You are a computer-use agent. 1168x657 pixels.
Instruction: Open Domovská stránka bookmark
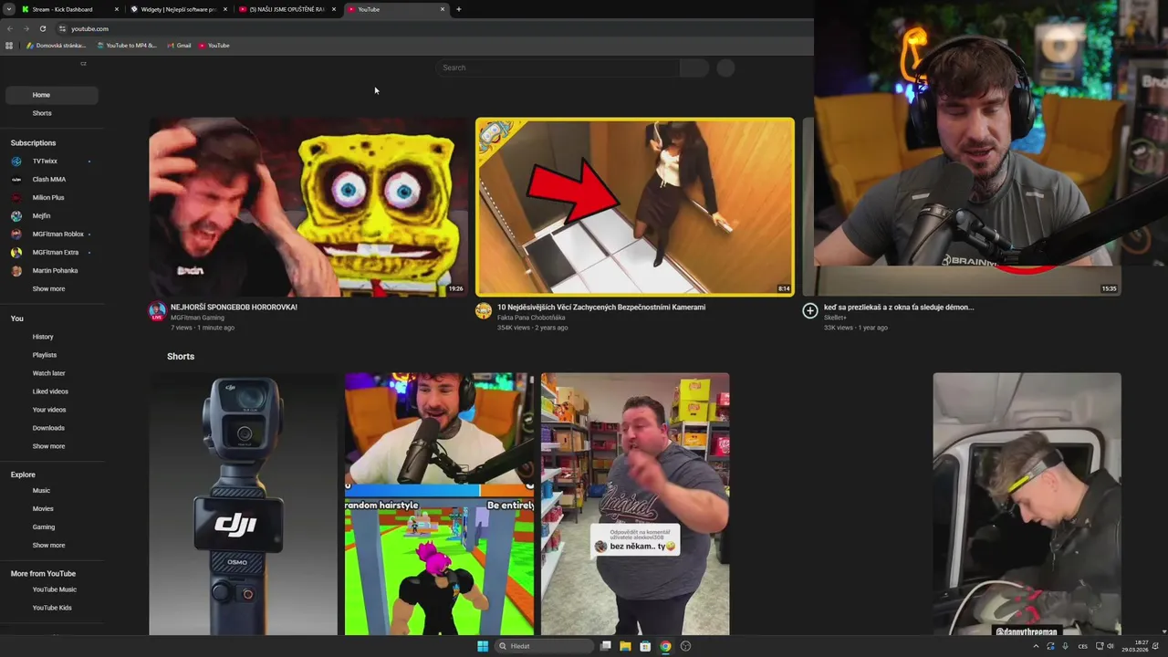pos(56,46)
